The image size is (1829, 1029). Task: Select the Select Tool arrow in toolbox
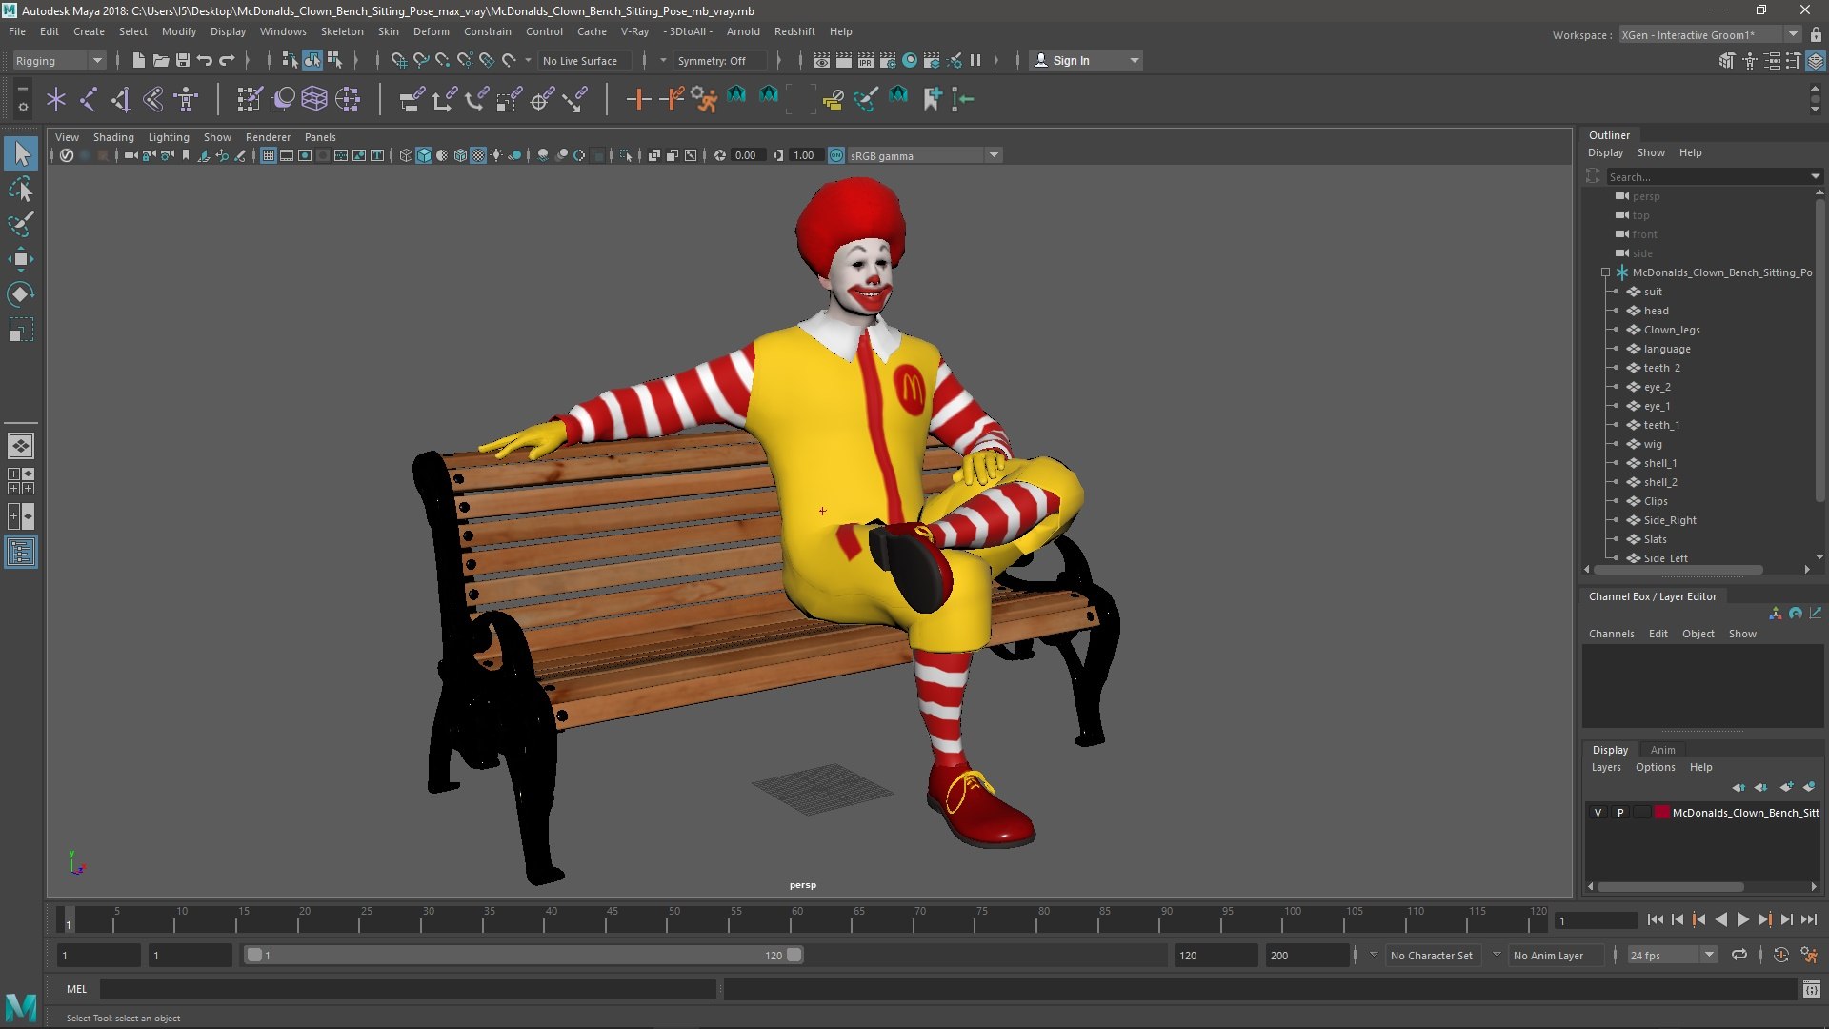coord(21,153)
